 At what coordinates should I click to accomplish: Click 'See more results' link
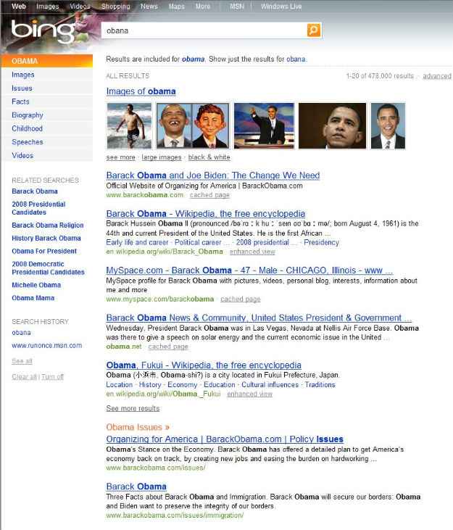(133, 408)
